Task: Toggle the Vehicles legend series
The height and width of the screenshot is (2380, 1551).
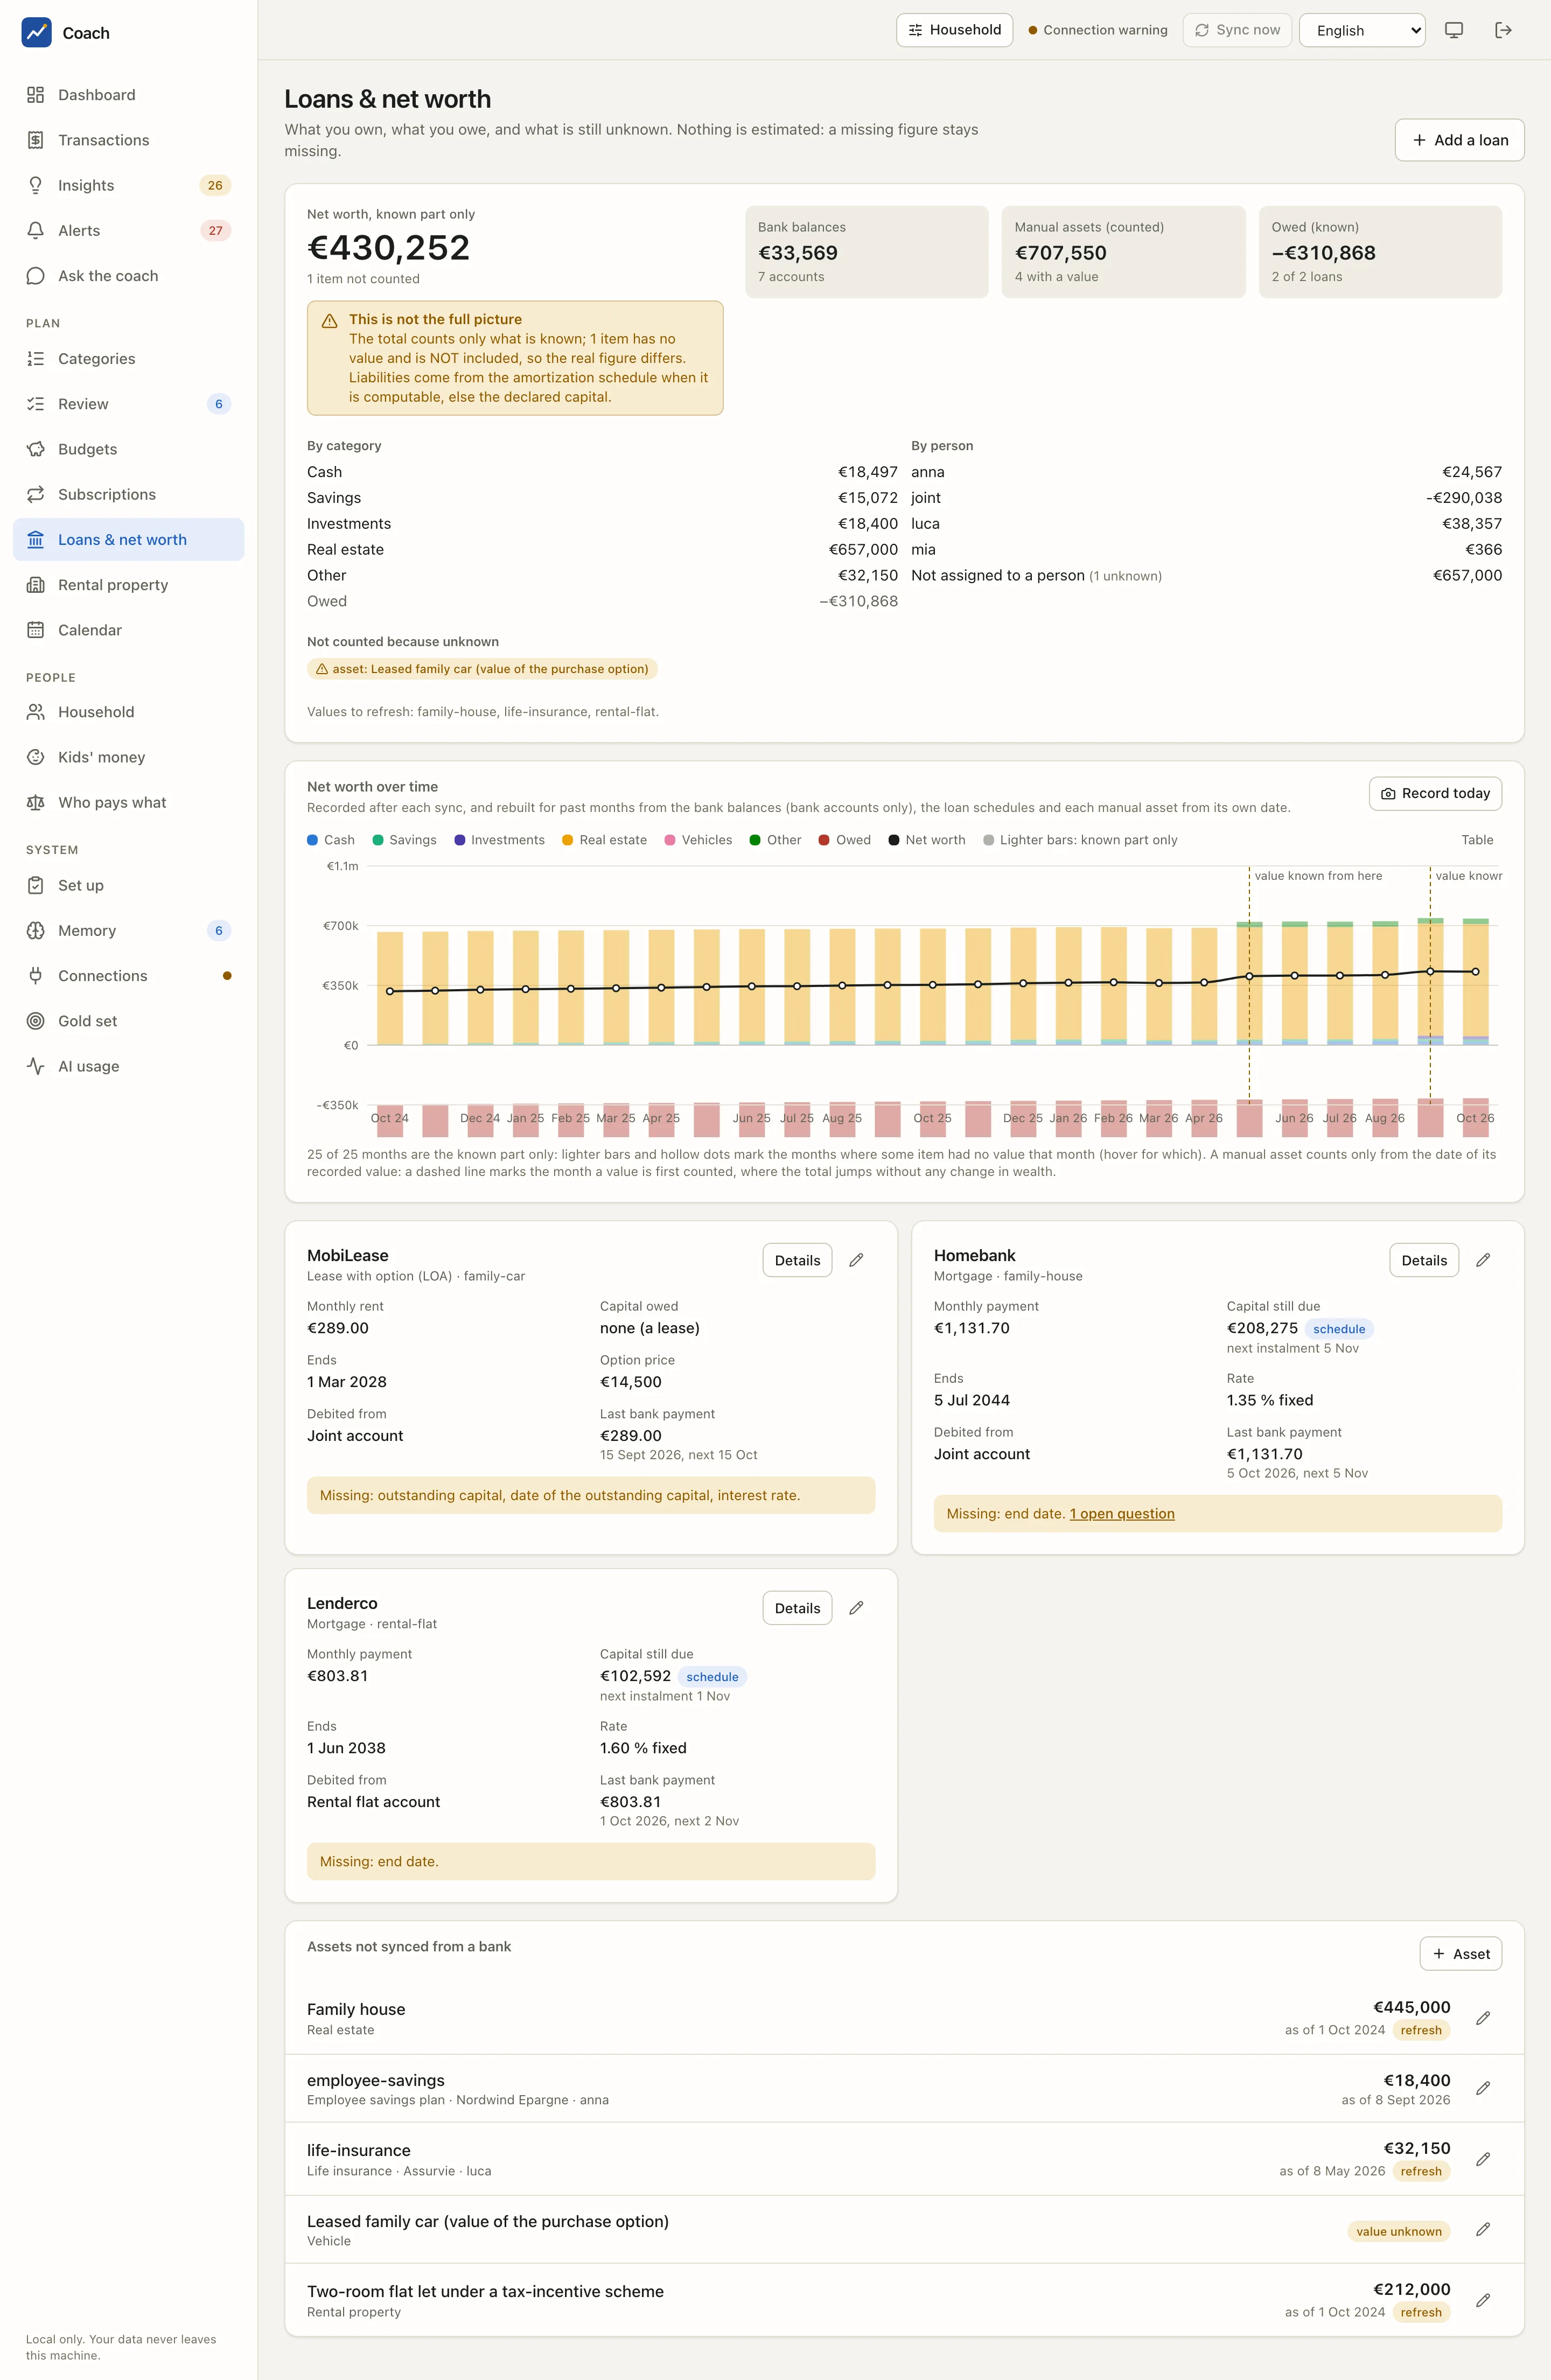Action: pos(698,840)
